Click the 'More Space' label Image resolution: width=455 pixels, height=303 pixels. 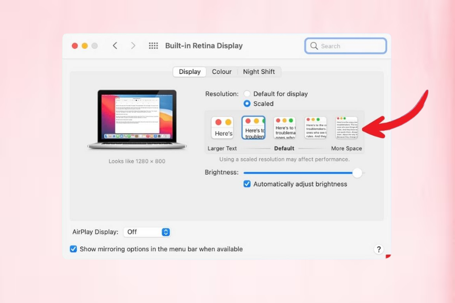click(346, 148)
